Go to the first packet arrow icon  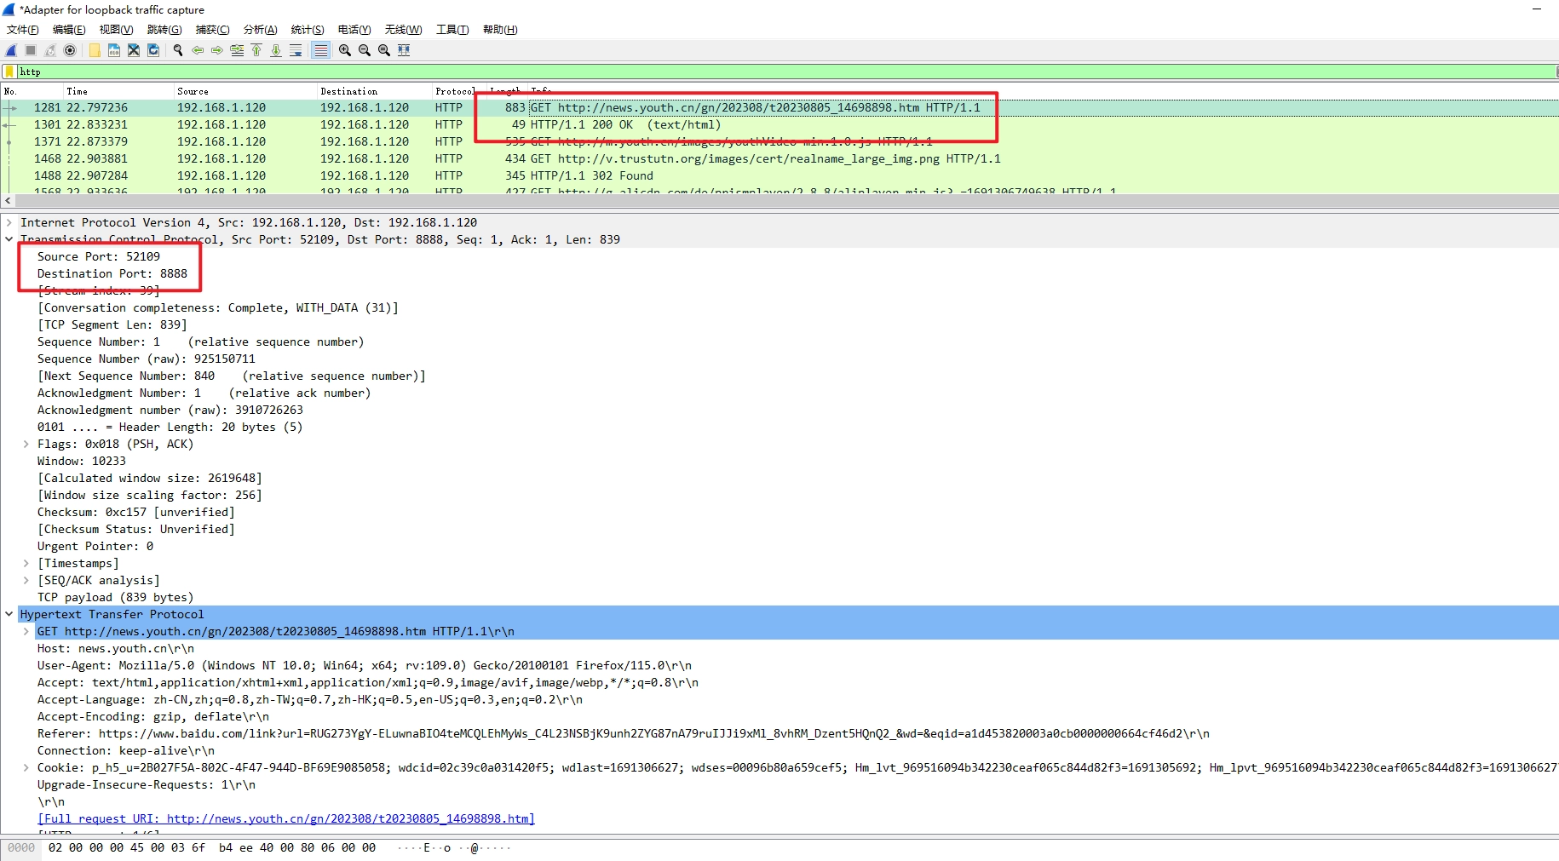tap(256, 50)
